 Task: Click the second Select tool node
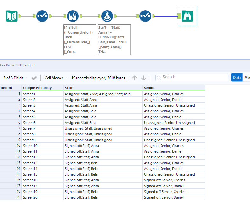(x=145, y=16)
